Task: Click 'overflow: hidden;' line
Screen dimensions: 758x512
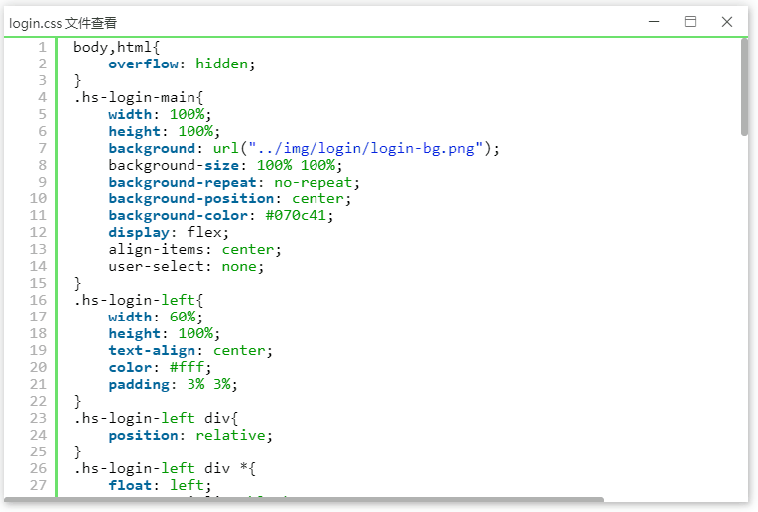Action: [x=182, y=64]
